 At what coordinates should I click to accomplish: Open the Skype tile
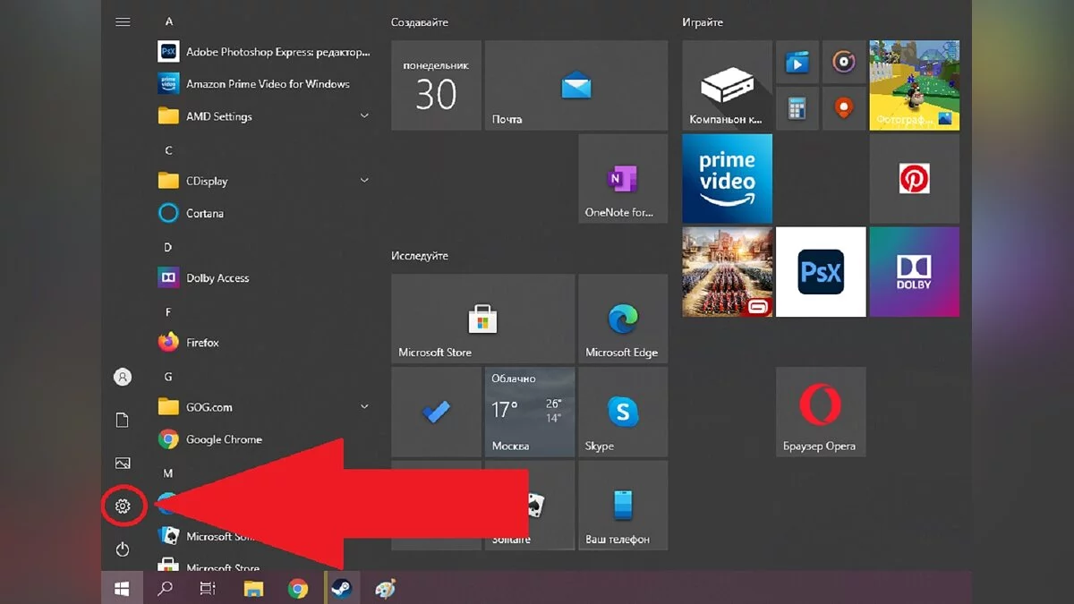(622, 412)
